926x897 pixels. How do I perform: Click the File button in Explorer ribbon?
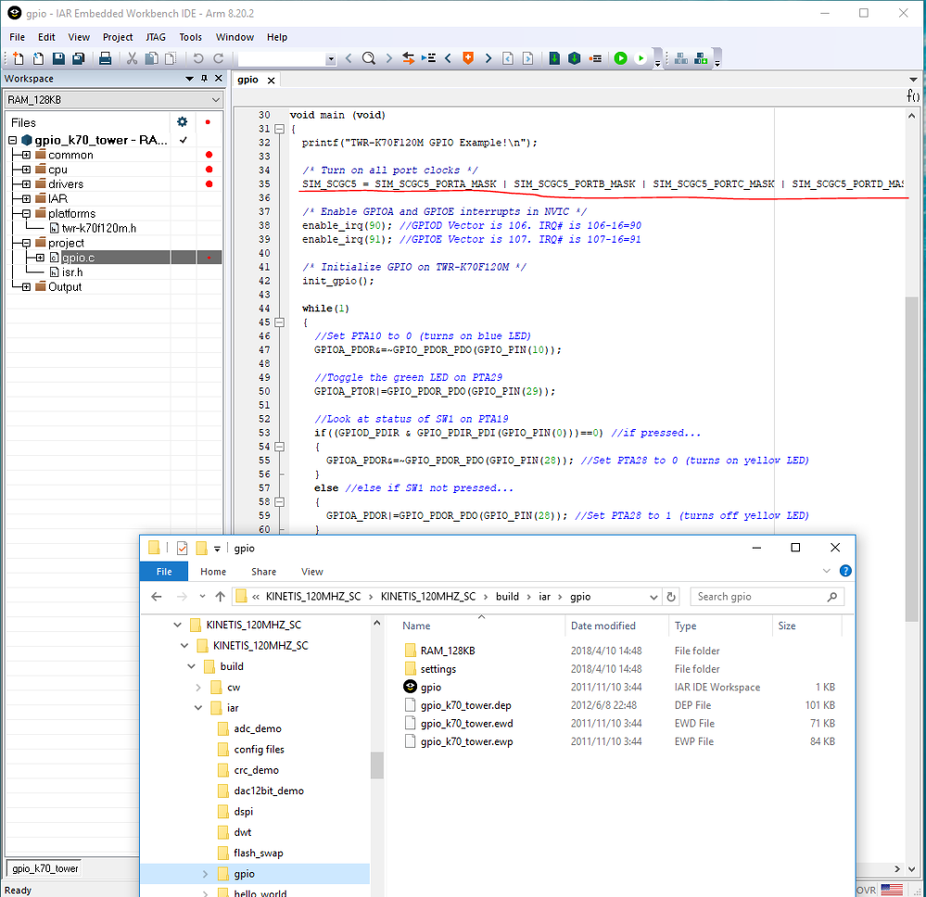164,572
